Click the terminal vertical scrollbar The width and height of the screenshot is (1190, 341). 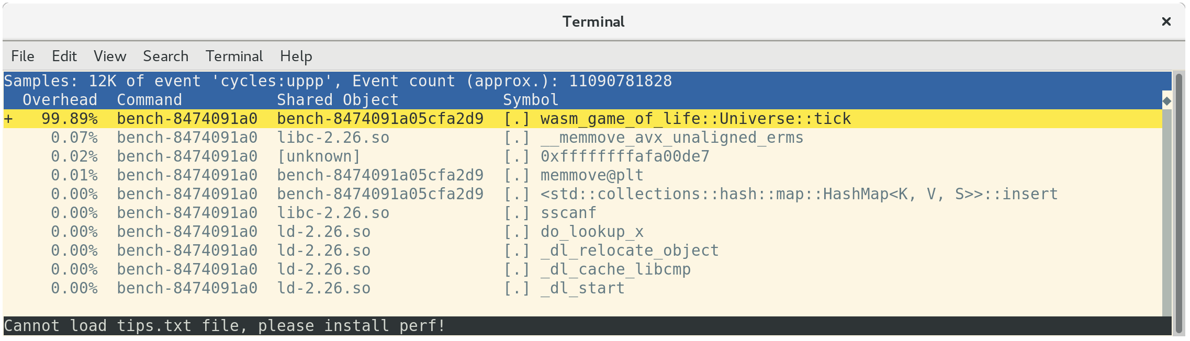pos(1178,203)
